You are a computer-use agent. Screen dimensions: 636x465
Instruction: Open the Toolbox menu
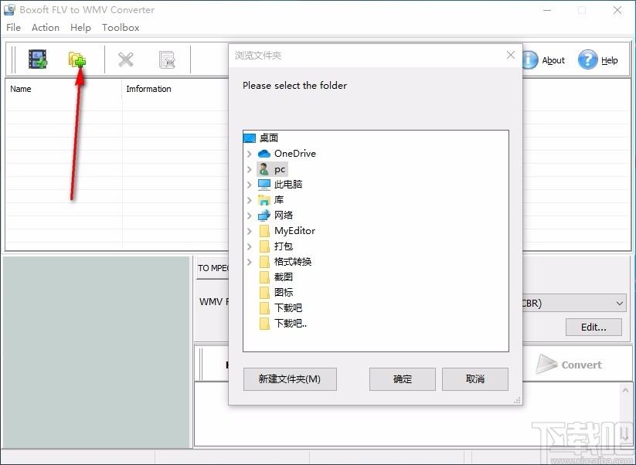pyautogui.click(x=121, y=28)
